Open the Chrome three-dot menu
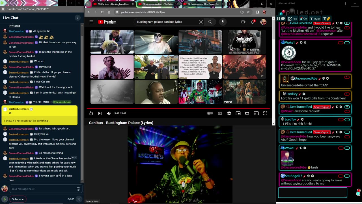This screenshot has width=362, height=204. (x=271, y=12)
